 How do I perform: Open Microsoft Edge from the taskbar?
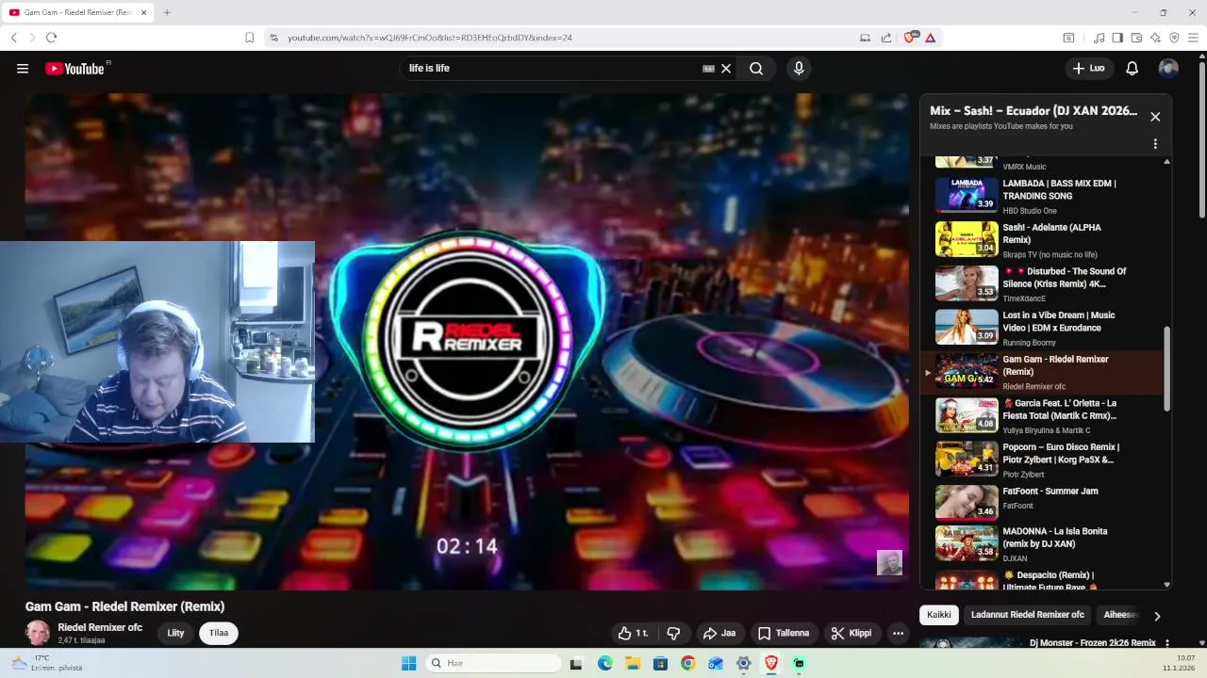tap(604, 663)
